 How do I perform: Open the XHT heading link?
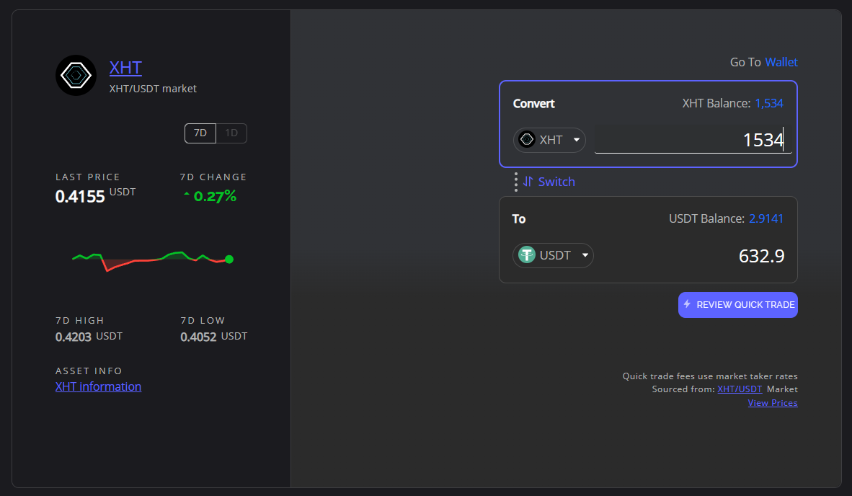(125, 68)
